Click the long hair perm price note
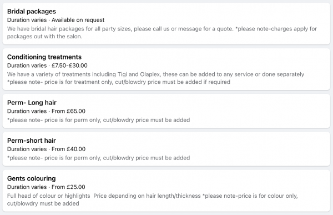333x215 pixels. coord(99,120)
